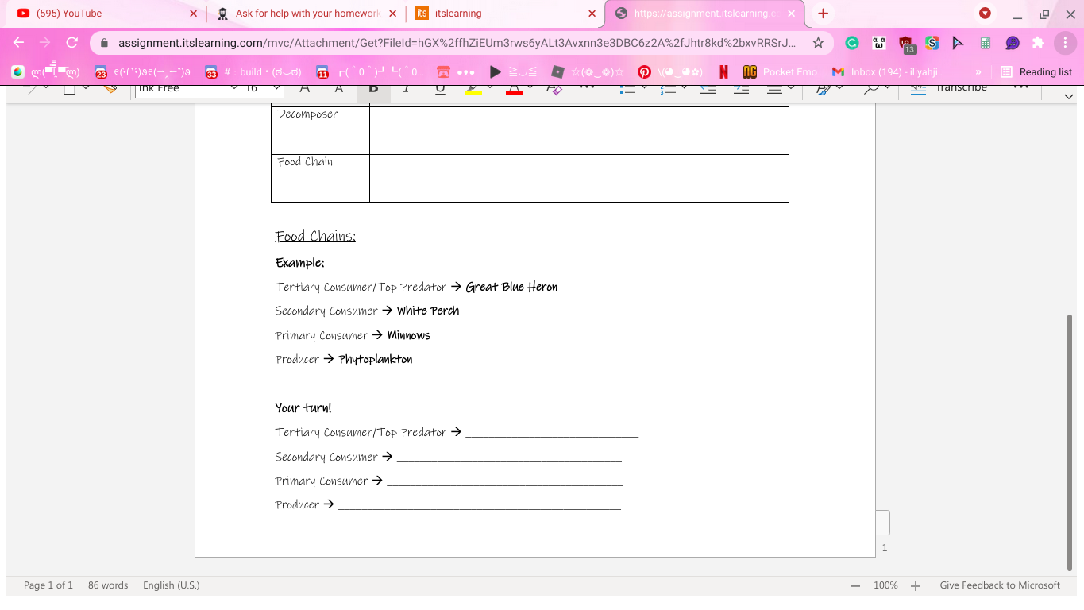This screenshot has width=1084, height=610.
Task: Show more bookmarks with the overflow chevron
Action: (978, 71)
